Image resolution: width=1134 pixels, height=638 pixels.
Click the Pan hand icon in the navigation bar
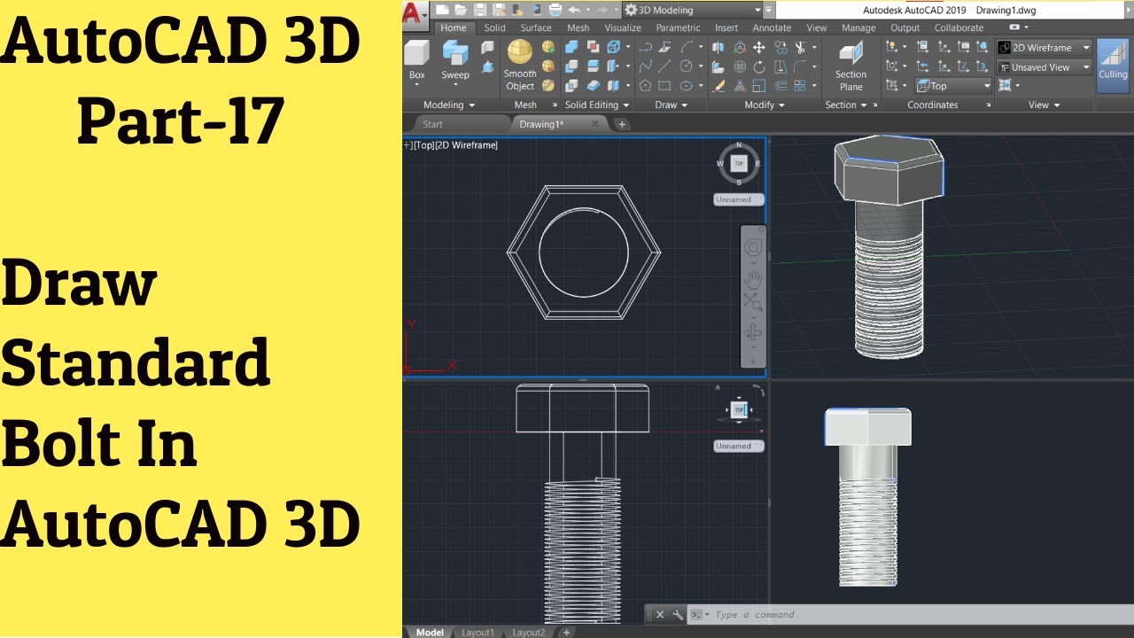tap(753, 278)
